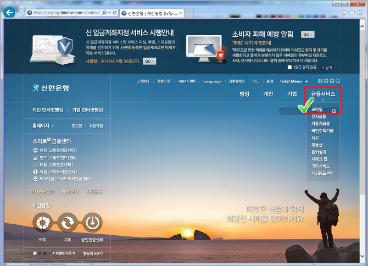Image resolution: width=368 pixels, height=266 pixels.
Task: Open the browser Tools gear icon
Action: click(360, 13)
